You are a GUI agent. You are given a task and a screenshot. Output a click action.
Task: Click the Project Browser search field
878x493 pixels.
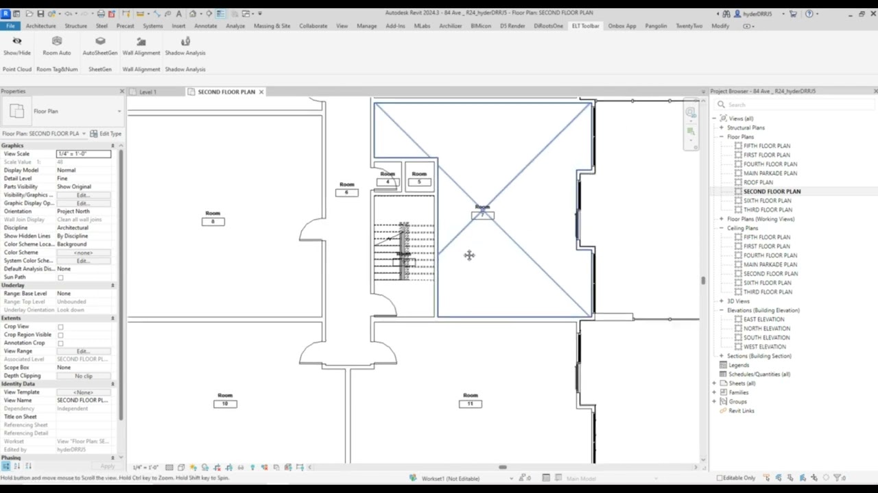[x=796, y=105]
